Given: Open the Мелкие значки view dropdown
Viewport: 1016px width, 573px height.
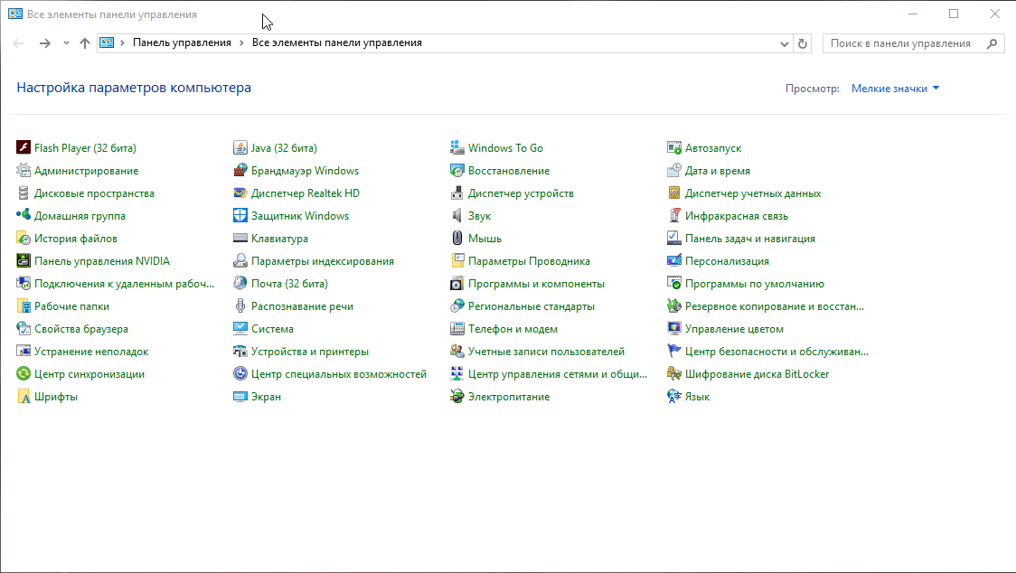Looking at the screenshot, I should tap(895, 89).
